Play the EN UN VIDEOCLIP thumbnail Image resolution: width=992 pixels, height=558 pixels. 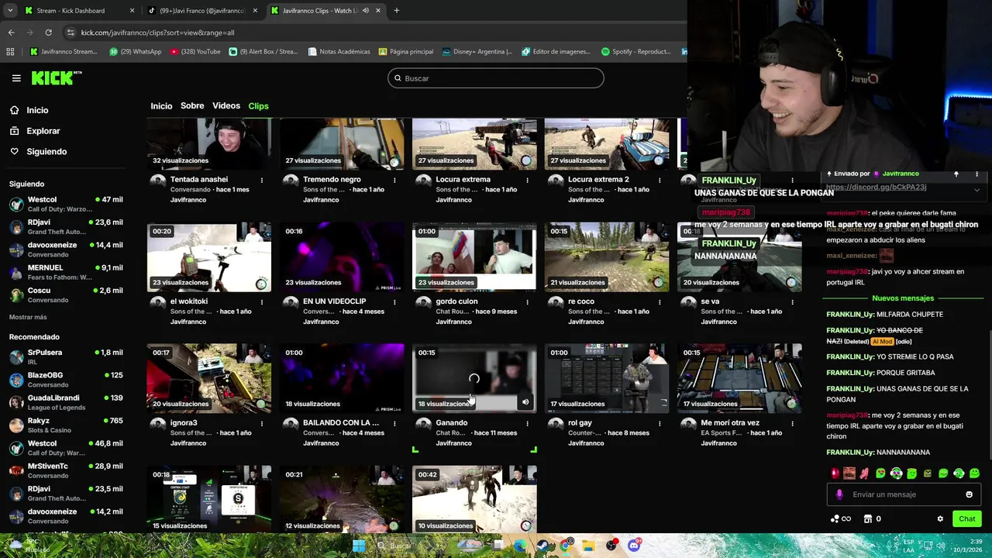[x=342, y=257]
